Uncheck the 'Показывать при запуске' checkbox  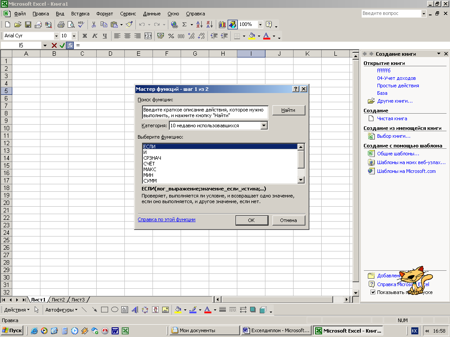[x=373, y=292]
